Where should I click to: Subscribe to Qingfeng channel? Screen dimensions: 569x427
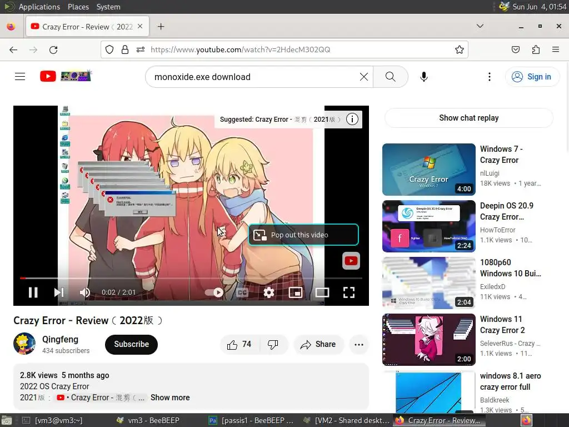pyautogui.click(x=131, y=344)
